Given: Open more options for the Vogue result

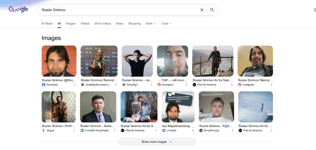Looking at the screenshot, I should point(74,131).
